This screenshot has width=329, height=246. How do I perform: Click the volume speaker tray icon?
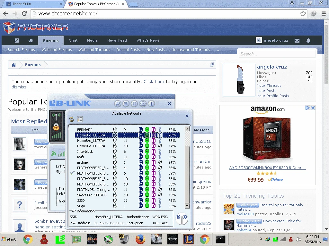298,239
